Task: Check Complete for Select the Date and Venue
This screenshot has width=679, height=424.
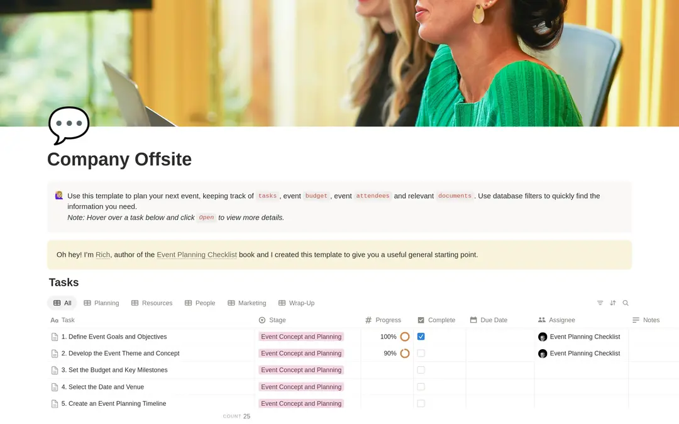Action: coord(421,387)
